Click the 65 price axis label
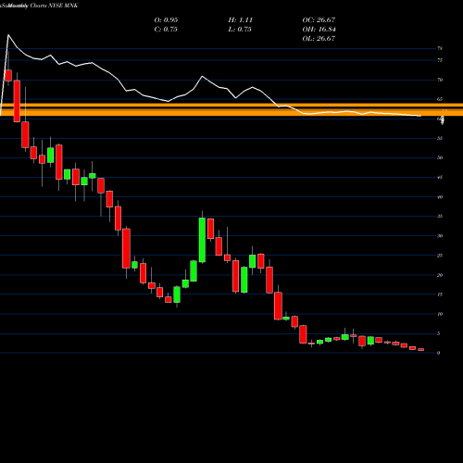This screenshot has height=463, width=463. (x=440, y=99)
